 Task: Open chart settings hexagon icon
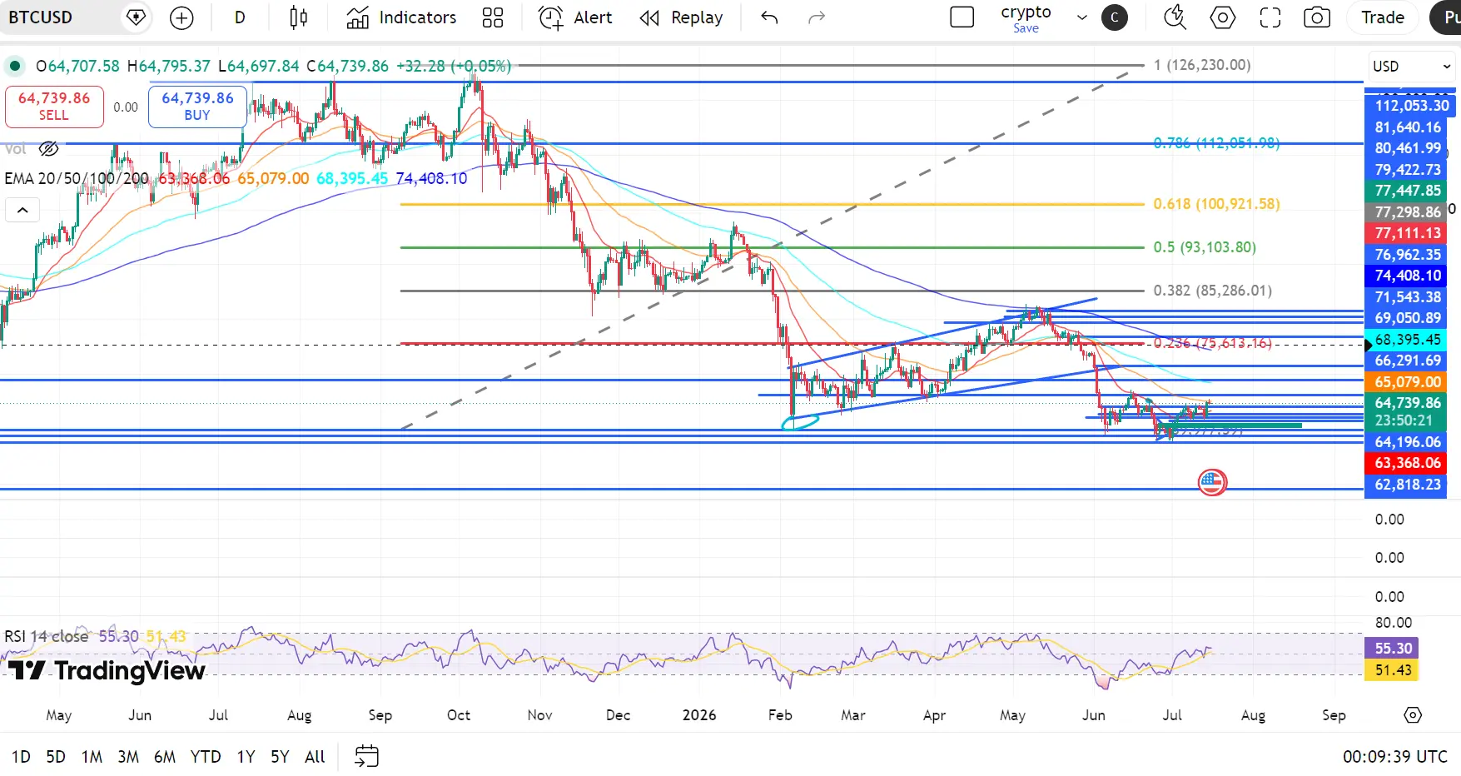[x=1222, y=17]
